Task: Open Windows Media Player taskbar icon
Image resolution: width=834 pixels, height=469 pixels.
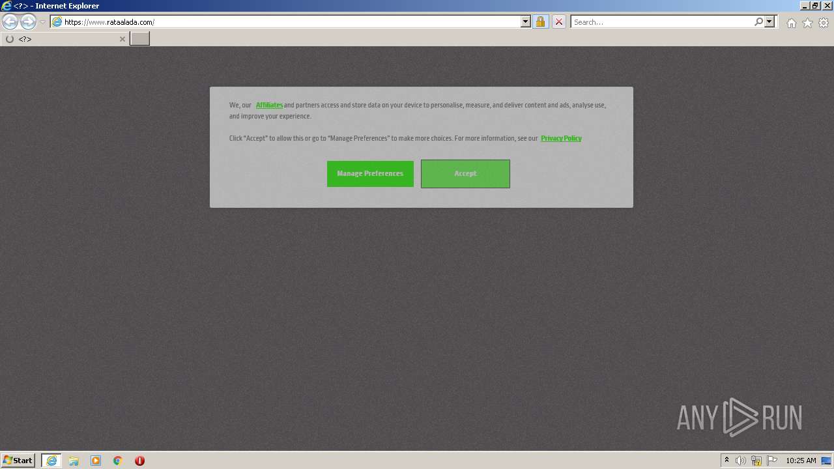Action: (96, 461)
